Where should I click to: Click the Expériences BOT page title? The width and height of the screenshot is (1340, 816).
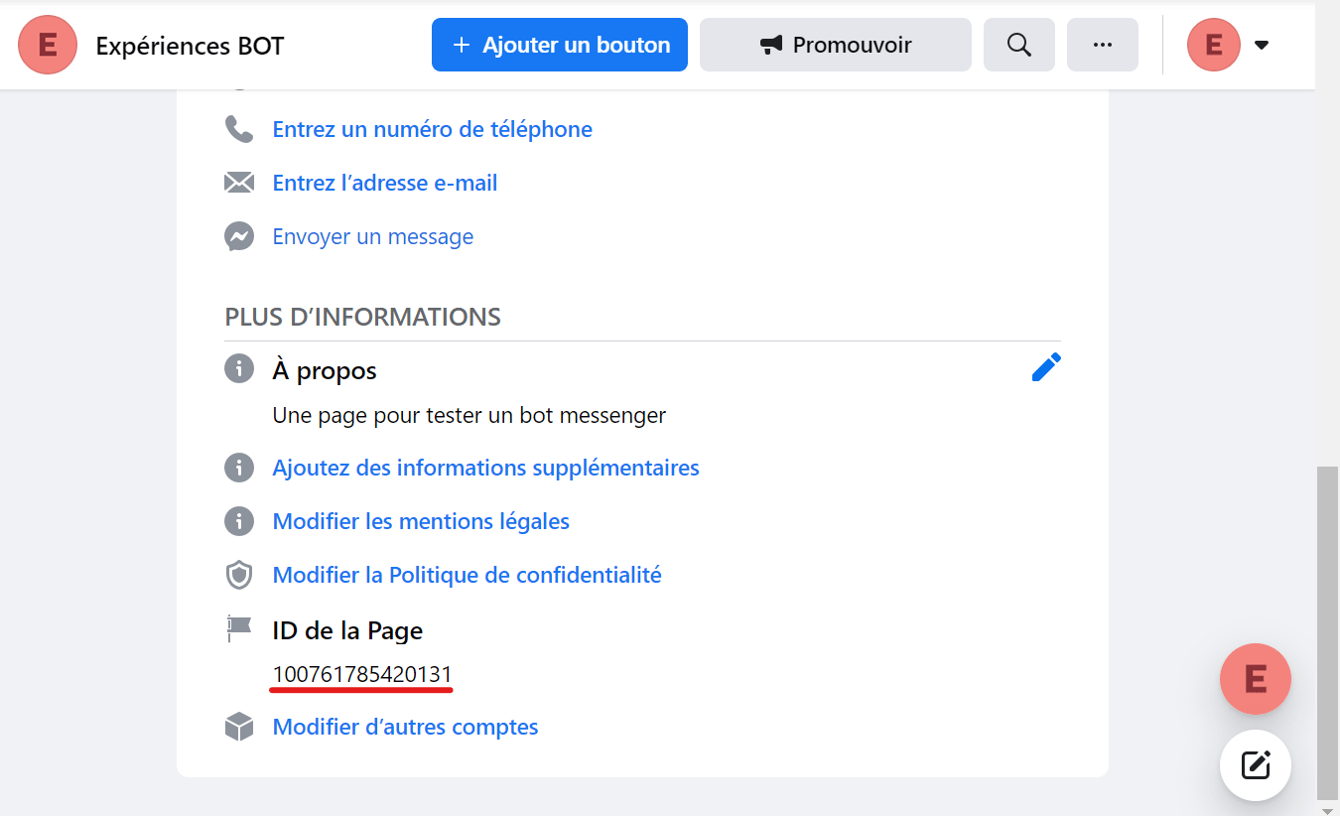190,46
